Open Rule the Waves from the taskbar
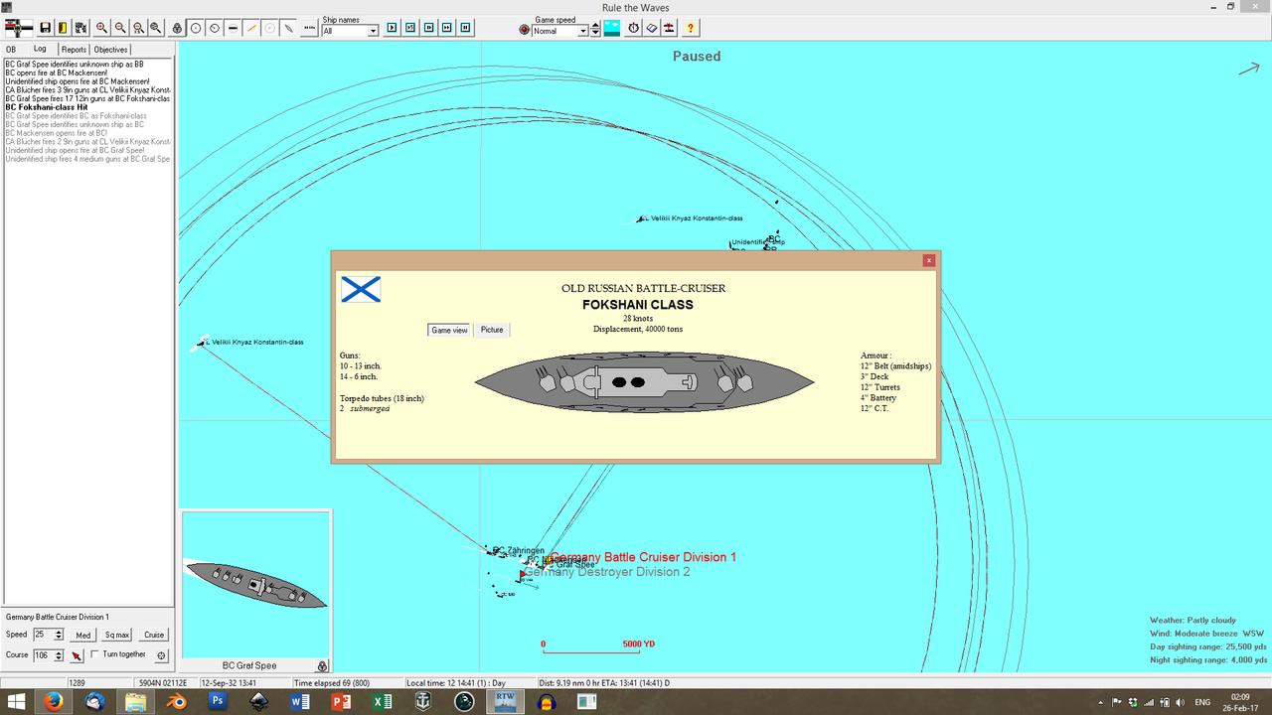 coord(505,701)
